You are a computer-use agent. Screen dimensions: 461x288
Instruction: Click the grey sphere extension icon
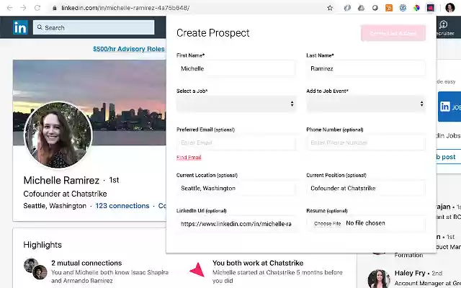375,8
